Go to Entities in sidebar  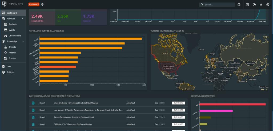click(13, 58)
